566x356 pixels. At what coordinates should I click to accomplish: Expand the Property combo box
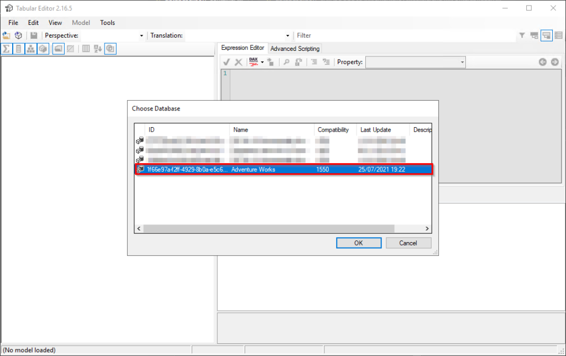coord(462,62)
